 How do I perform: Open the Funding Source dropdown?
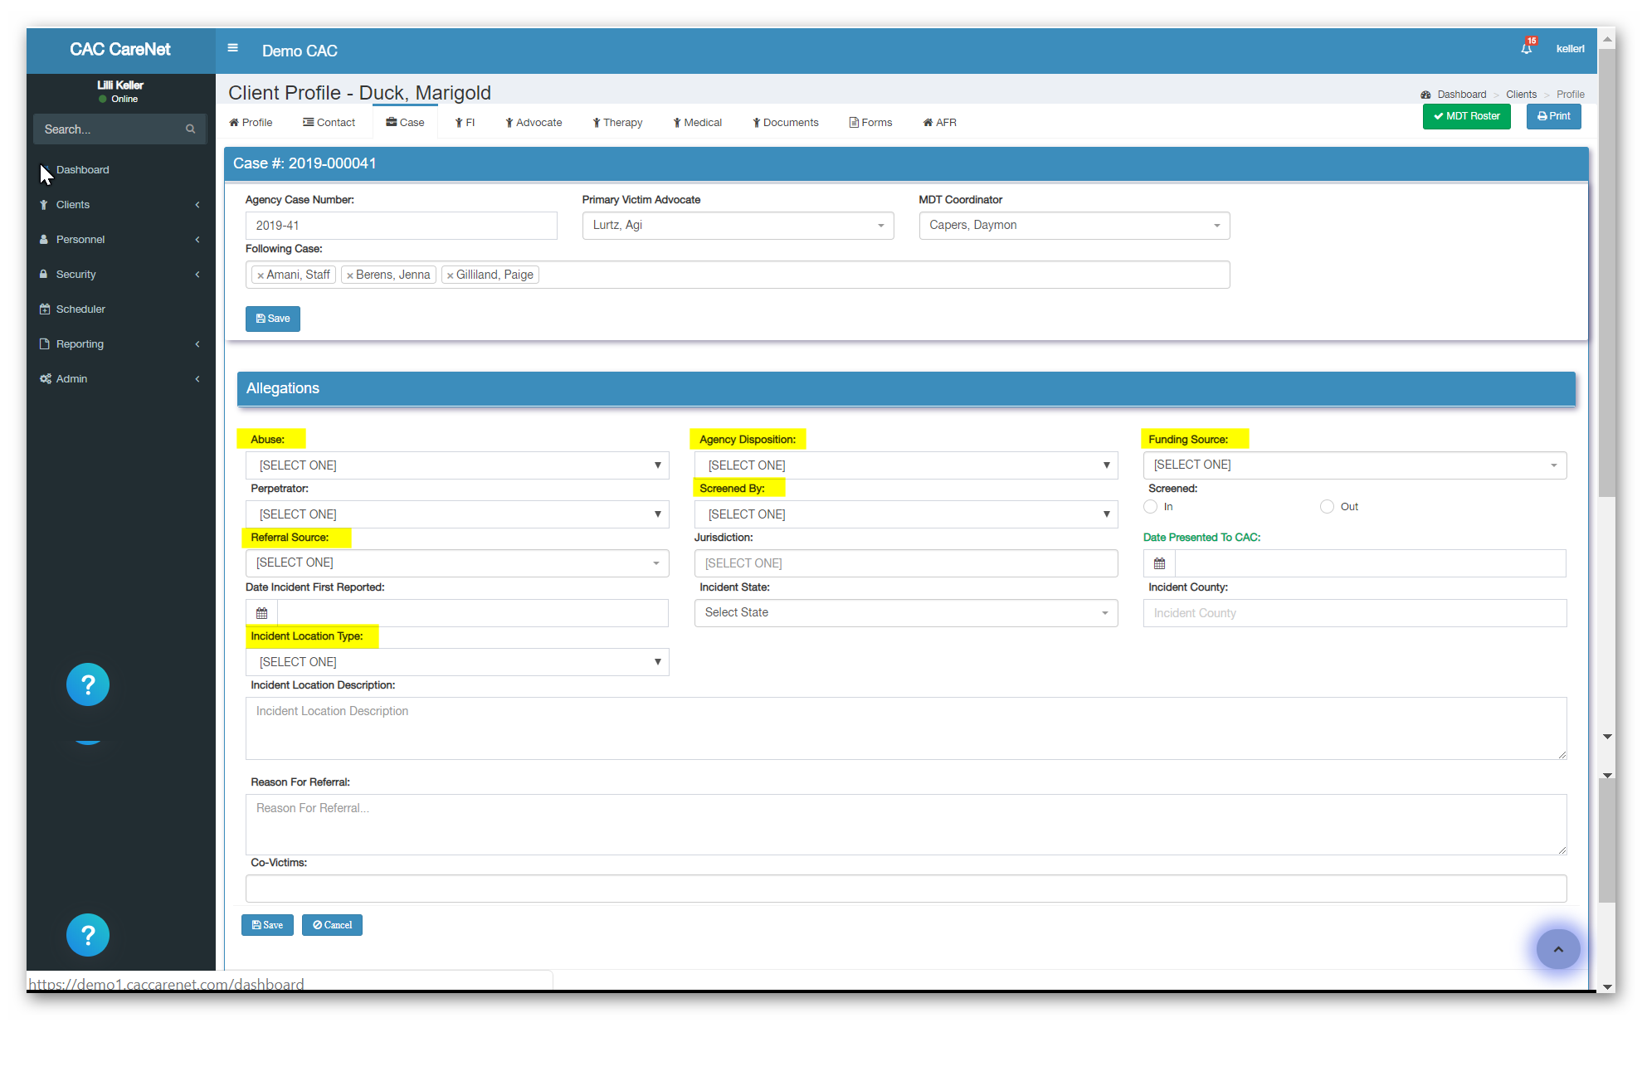(1354, 465)
